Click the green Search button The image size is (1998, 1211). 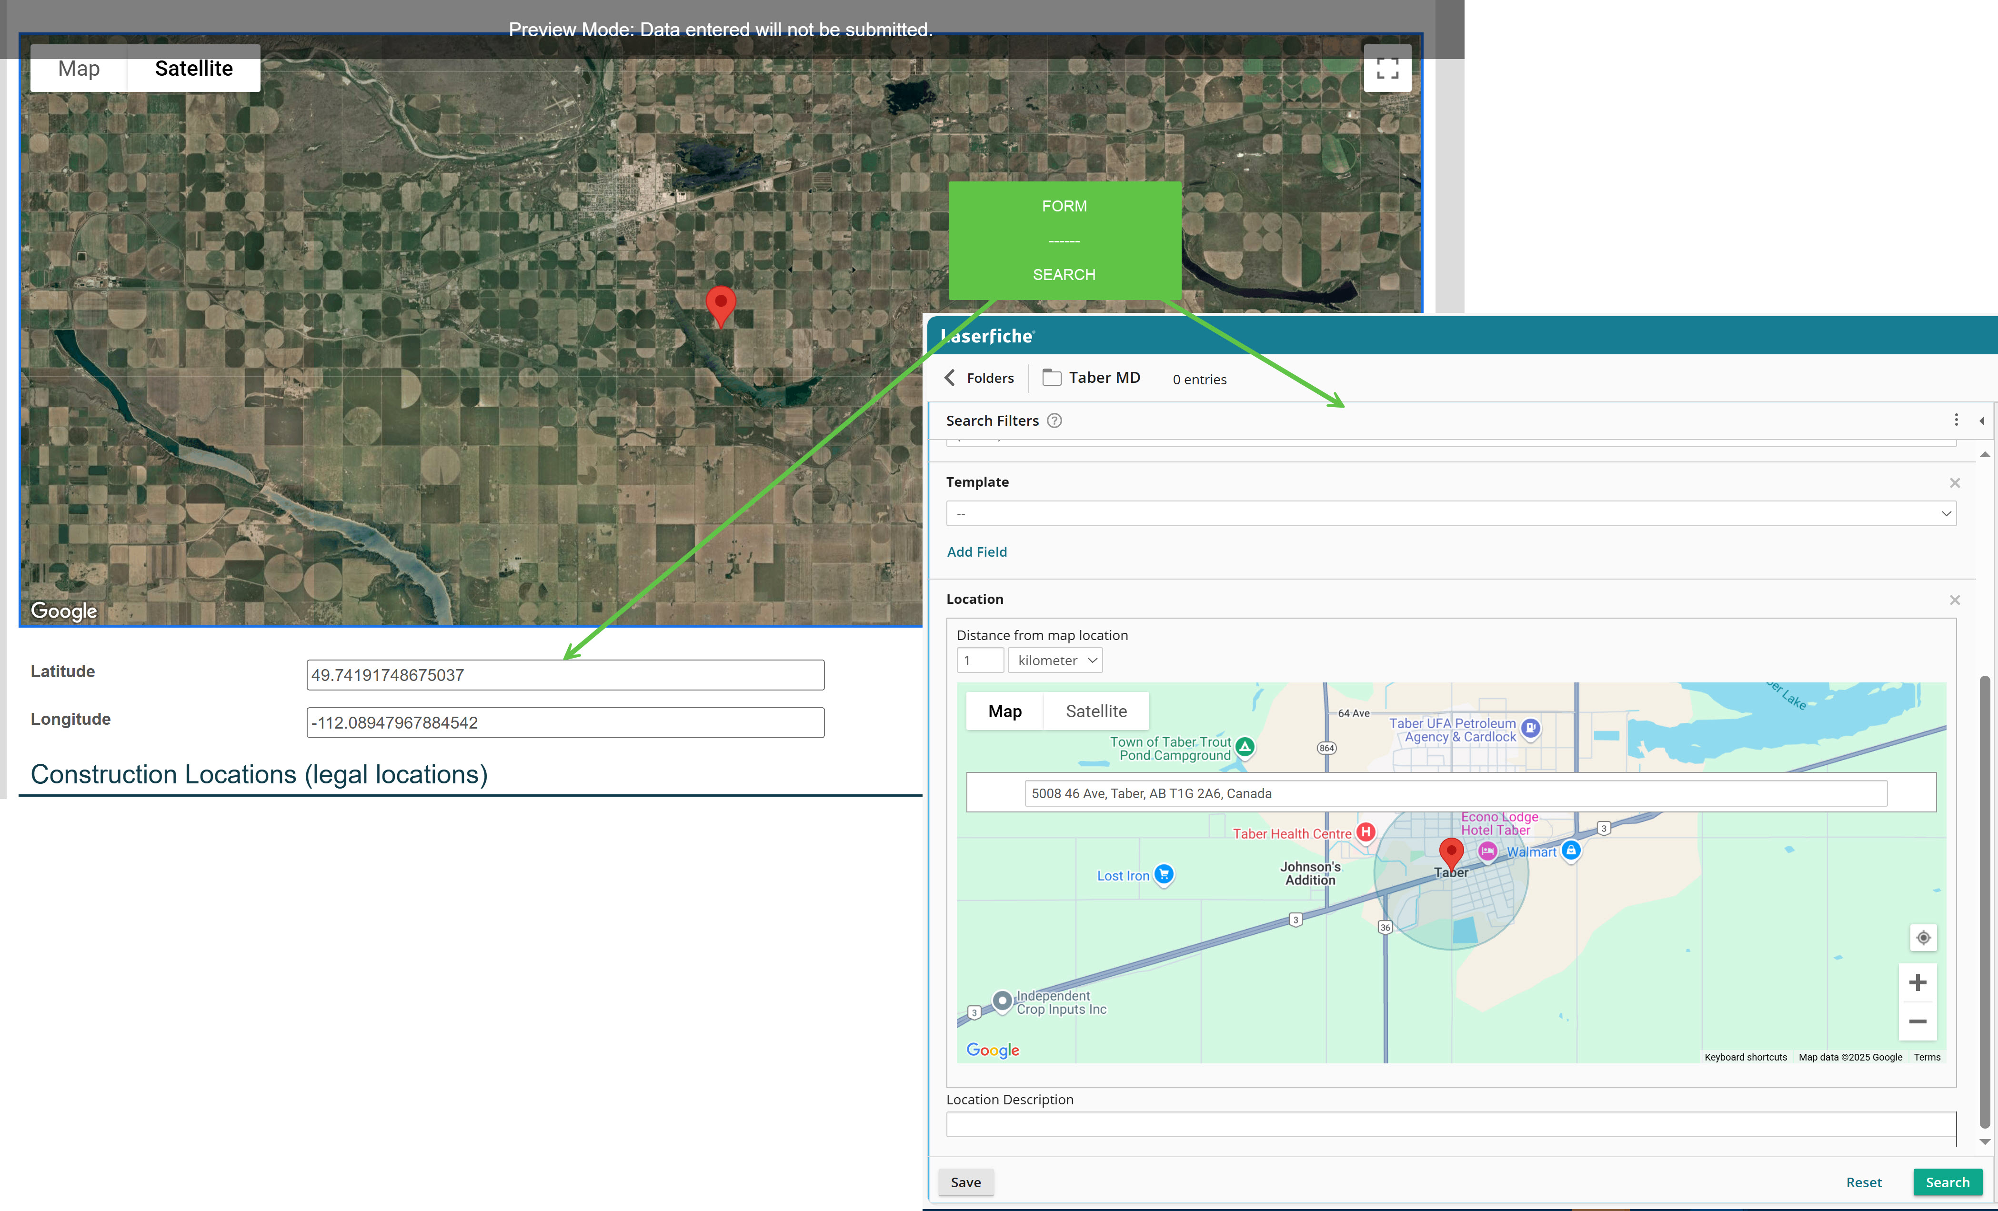[x=1947, y=1182]
